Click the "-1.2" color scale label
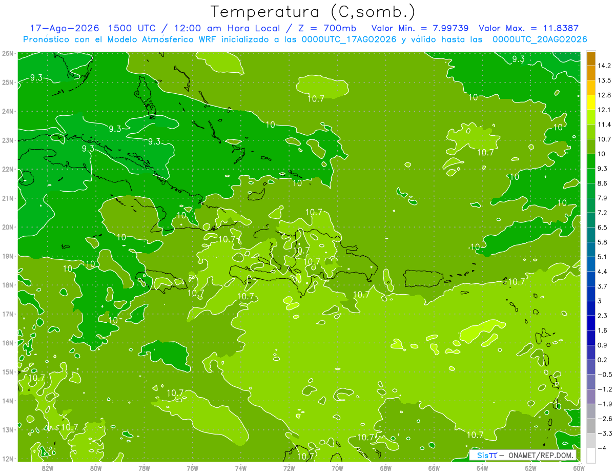This screenshot has width=615, height=475. 605,389
